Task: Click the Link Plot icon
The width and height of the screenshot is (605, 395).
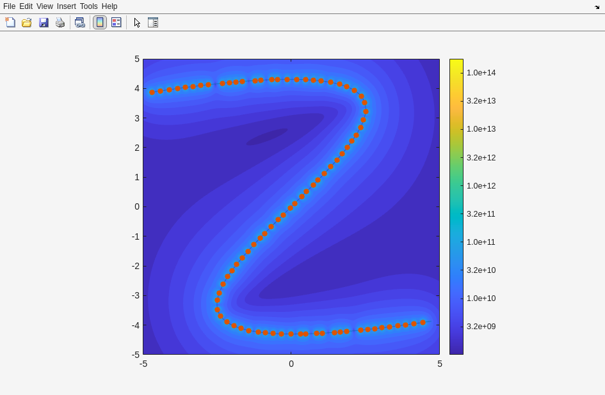Action: (79, 22)
